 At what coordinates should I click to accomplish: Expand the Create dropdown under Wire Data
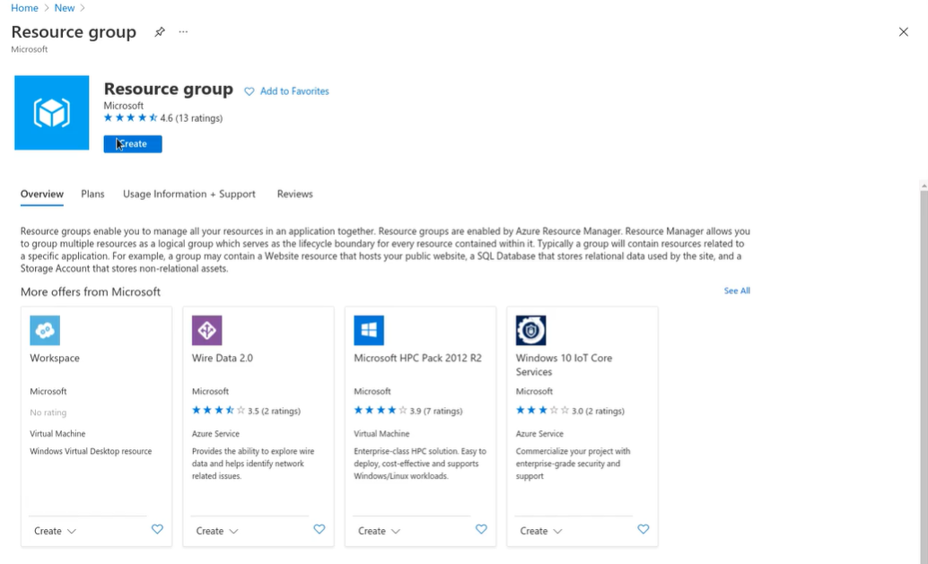(217, 531)
